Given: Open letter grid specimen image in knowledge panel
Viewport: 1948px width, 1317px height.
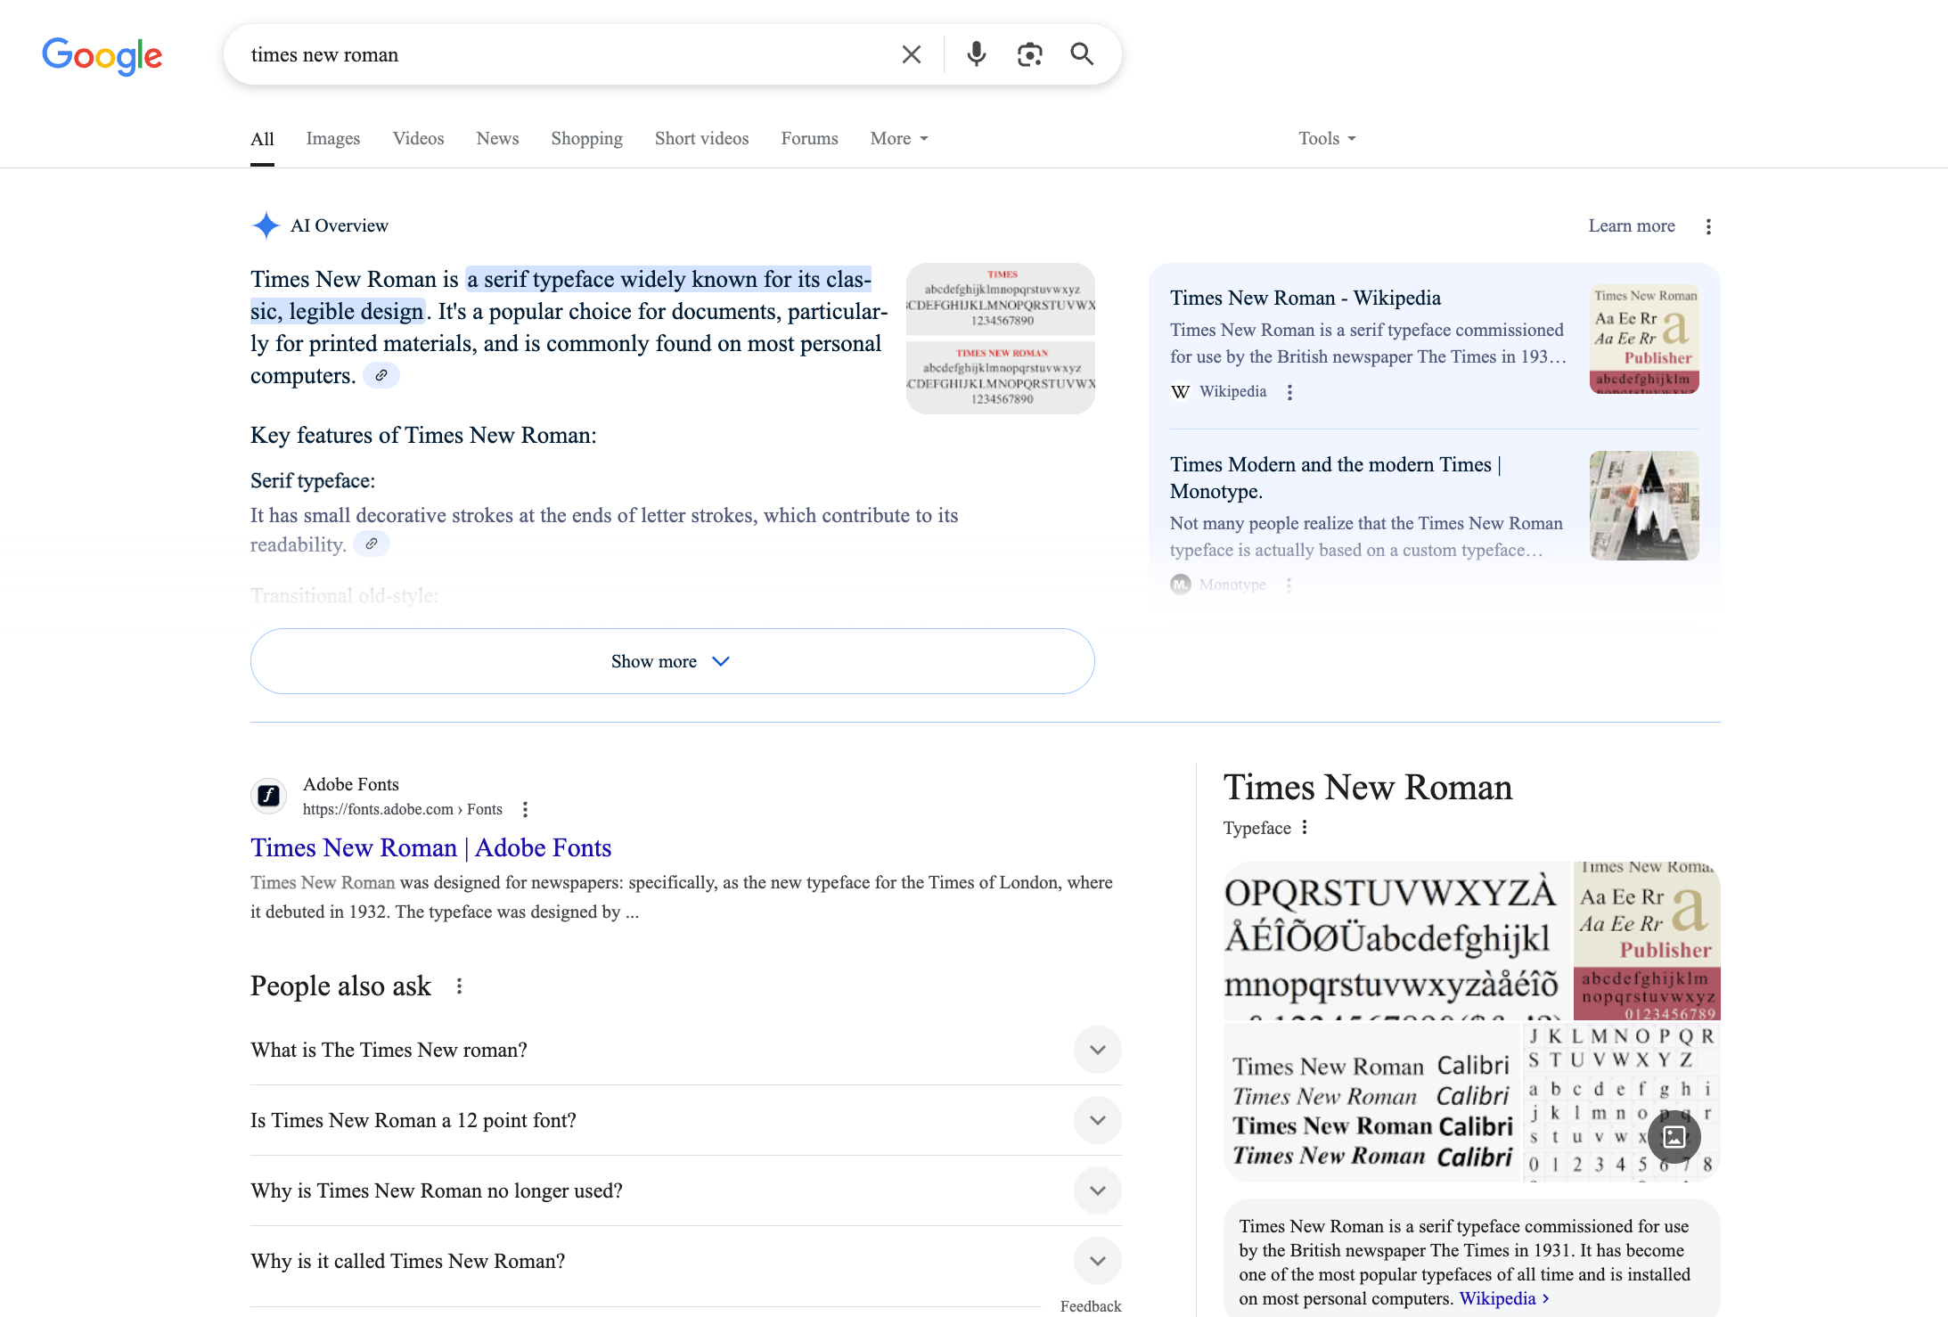Looking at the screenshot, I should click(1622, 1102).
